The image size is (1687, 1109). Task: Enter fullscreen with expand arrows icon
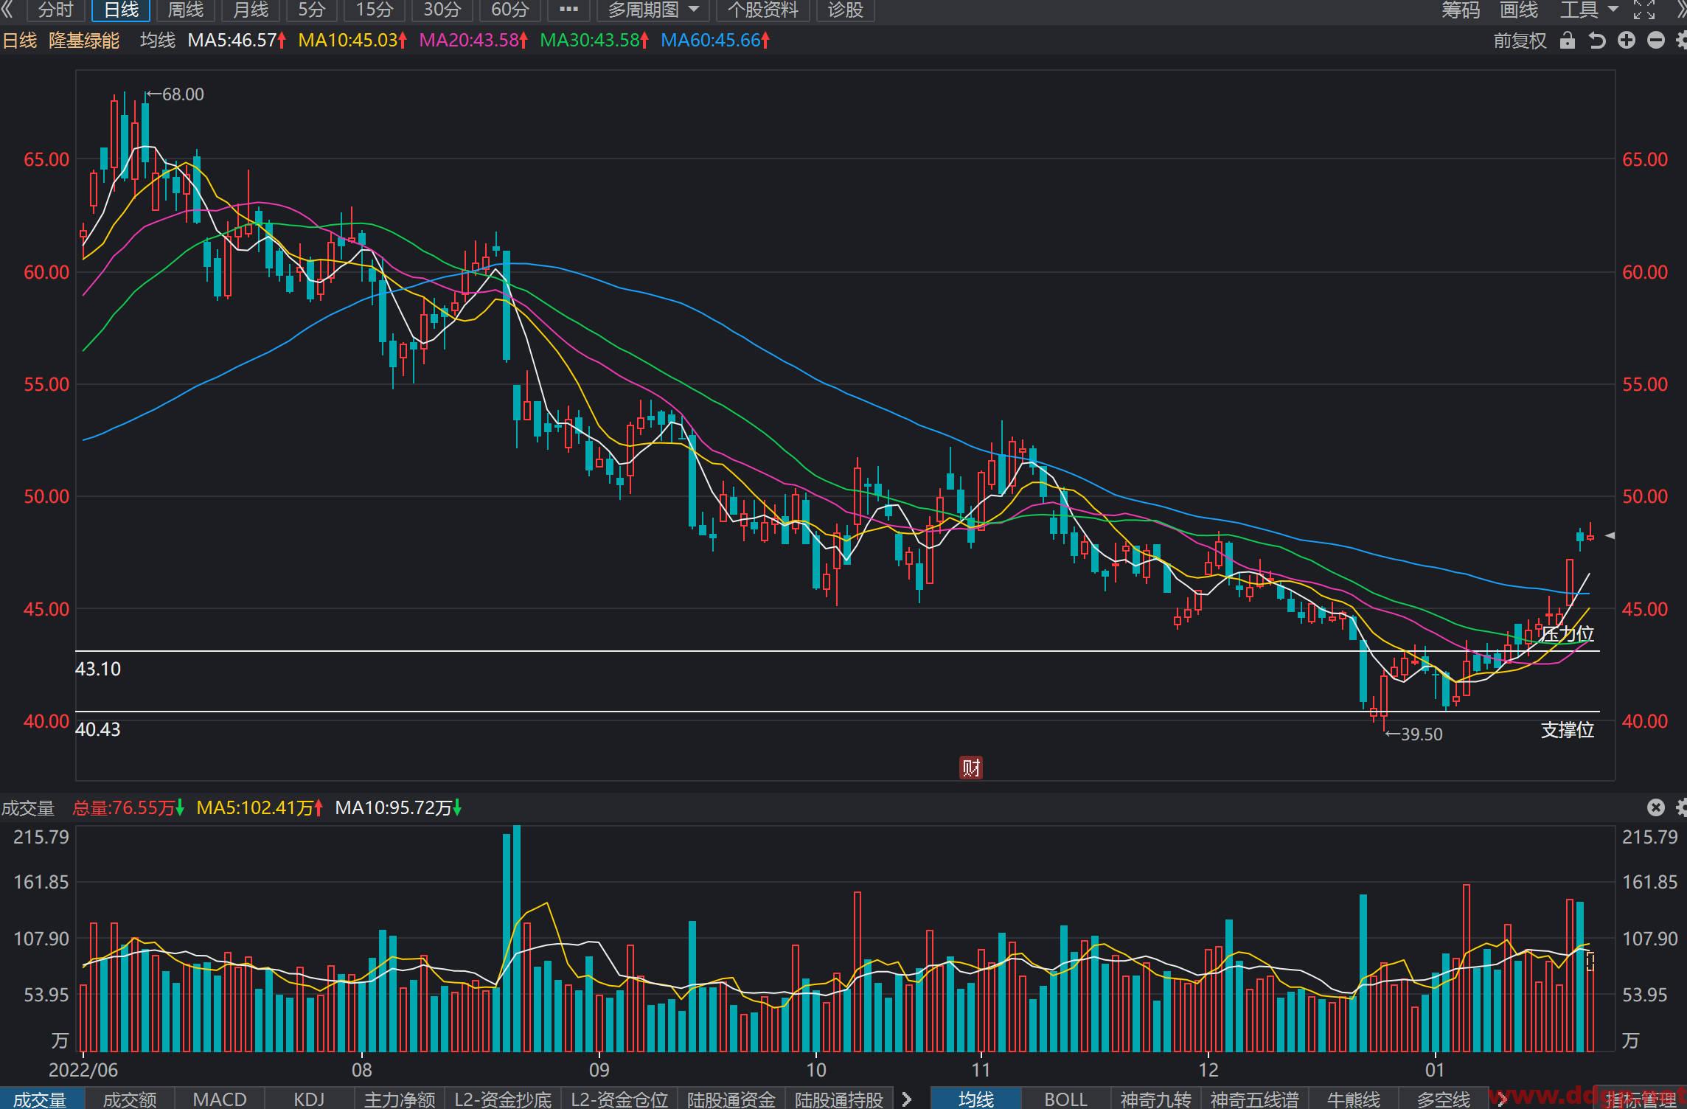[x=1644, y=10]
